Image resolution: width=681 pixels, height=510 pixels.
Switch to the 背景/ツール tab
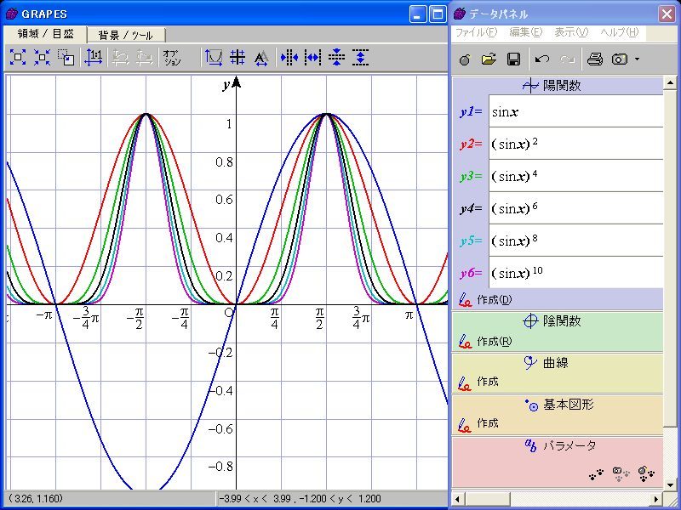(x=125, y=35)
